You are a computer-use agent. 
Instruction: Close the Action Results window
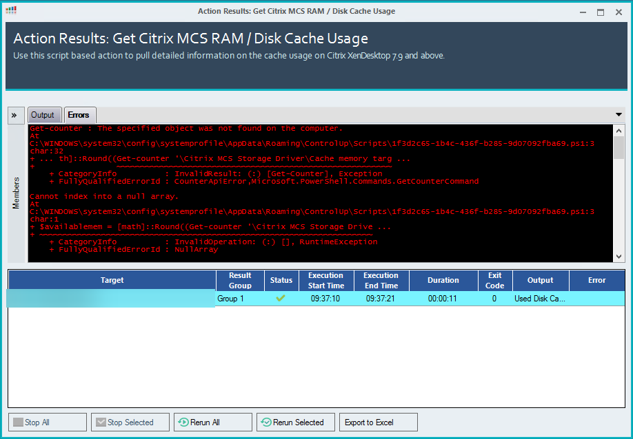tap(619, 12)
